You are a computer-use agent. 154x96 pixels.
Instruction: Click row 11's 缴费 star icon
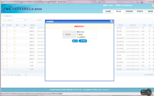tap(15, 55)
